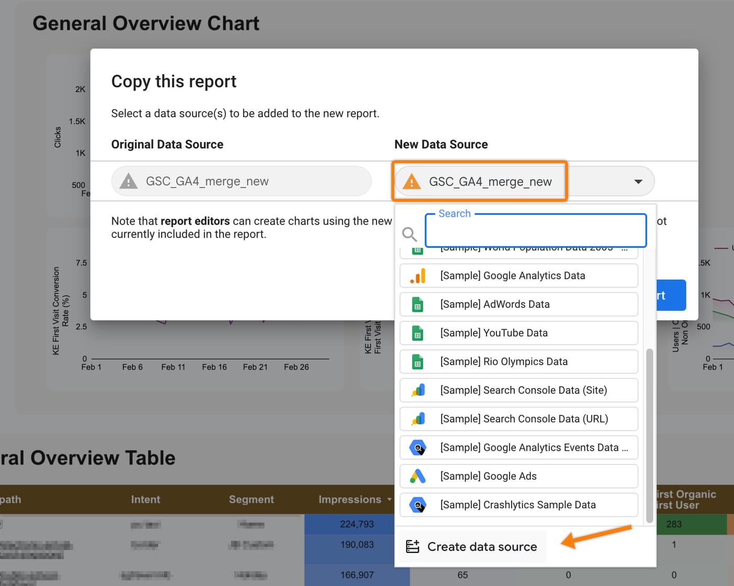This screenshot has height=586, width=734.
Task: Click the Create data source plus icon
Action: 413,547
